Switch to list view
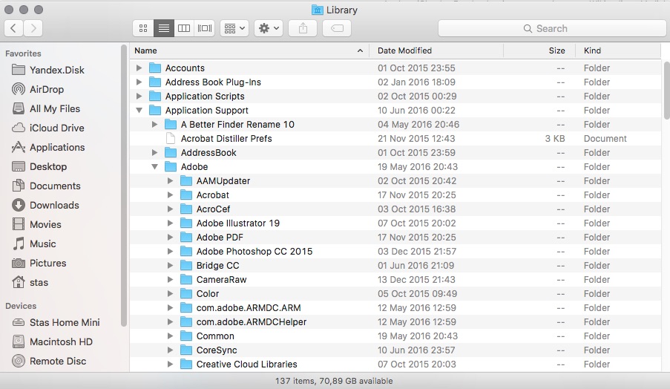The height and width of the screenshot is (389, 670). pos(164,28)
